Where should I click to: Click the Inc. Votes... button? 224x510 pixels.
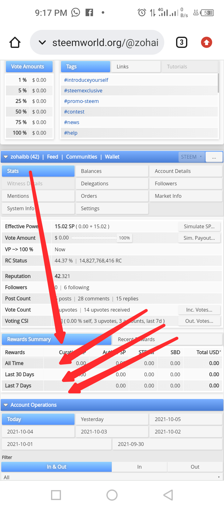pyautogui.click(x=199, y=310)
